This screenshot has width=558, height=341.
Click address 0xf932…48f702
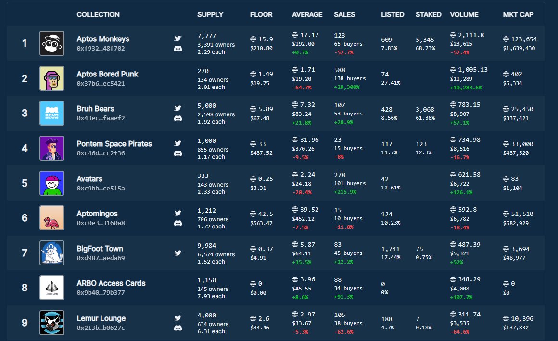click(101, 49)
